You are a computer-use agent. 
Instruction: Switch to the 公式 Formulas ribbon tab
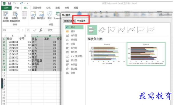click(48, 8)
